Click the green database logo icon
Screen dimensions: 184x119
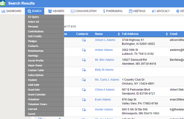[x=3, y=3]
